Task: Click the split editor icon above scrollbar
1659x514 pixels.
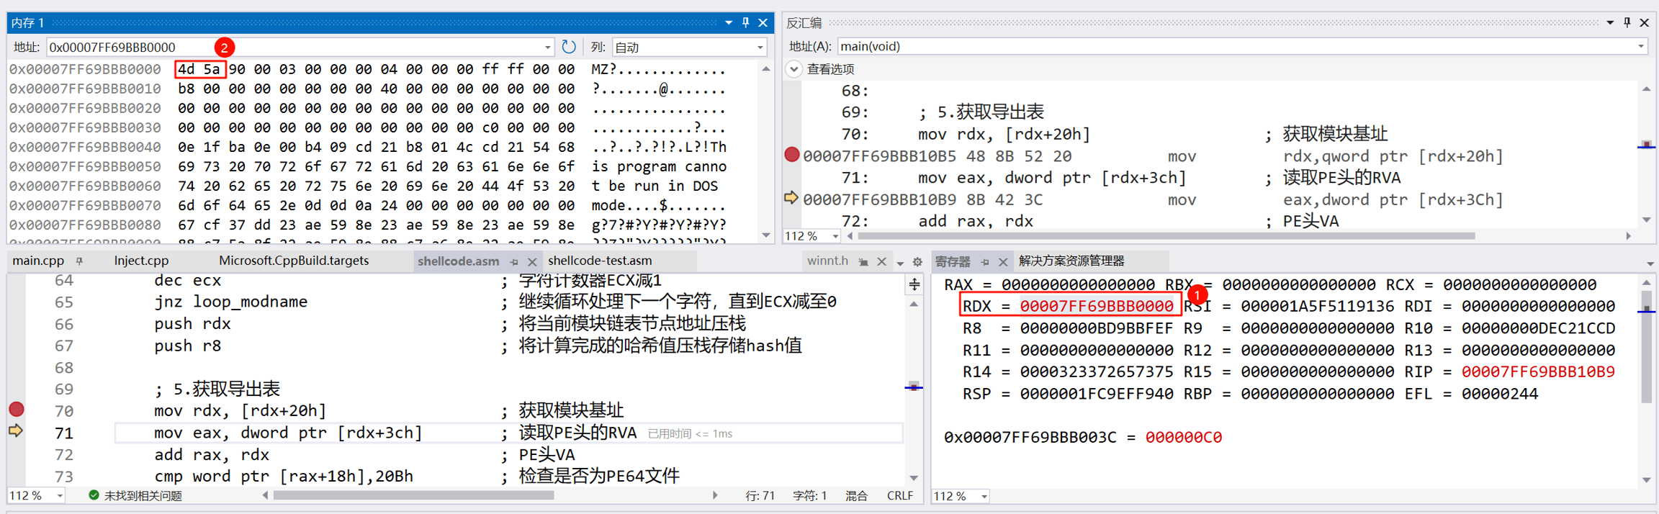Action: point(914,285)
